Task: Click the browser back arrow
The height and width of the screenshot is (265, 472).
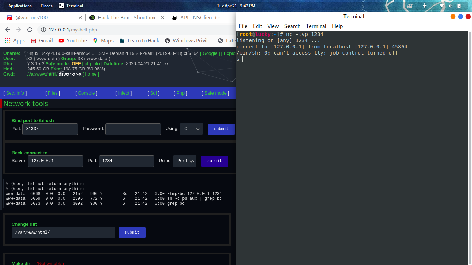Action: click(x=8, y=30)
